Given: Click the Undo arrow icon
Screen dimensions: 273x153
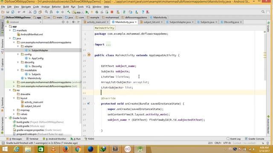Looking at the screenshot, I should point(19,12).
